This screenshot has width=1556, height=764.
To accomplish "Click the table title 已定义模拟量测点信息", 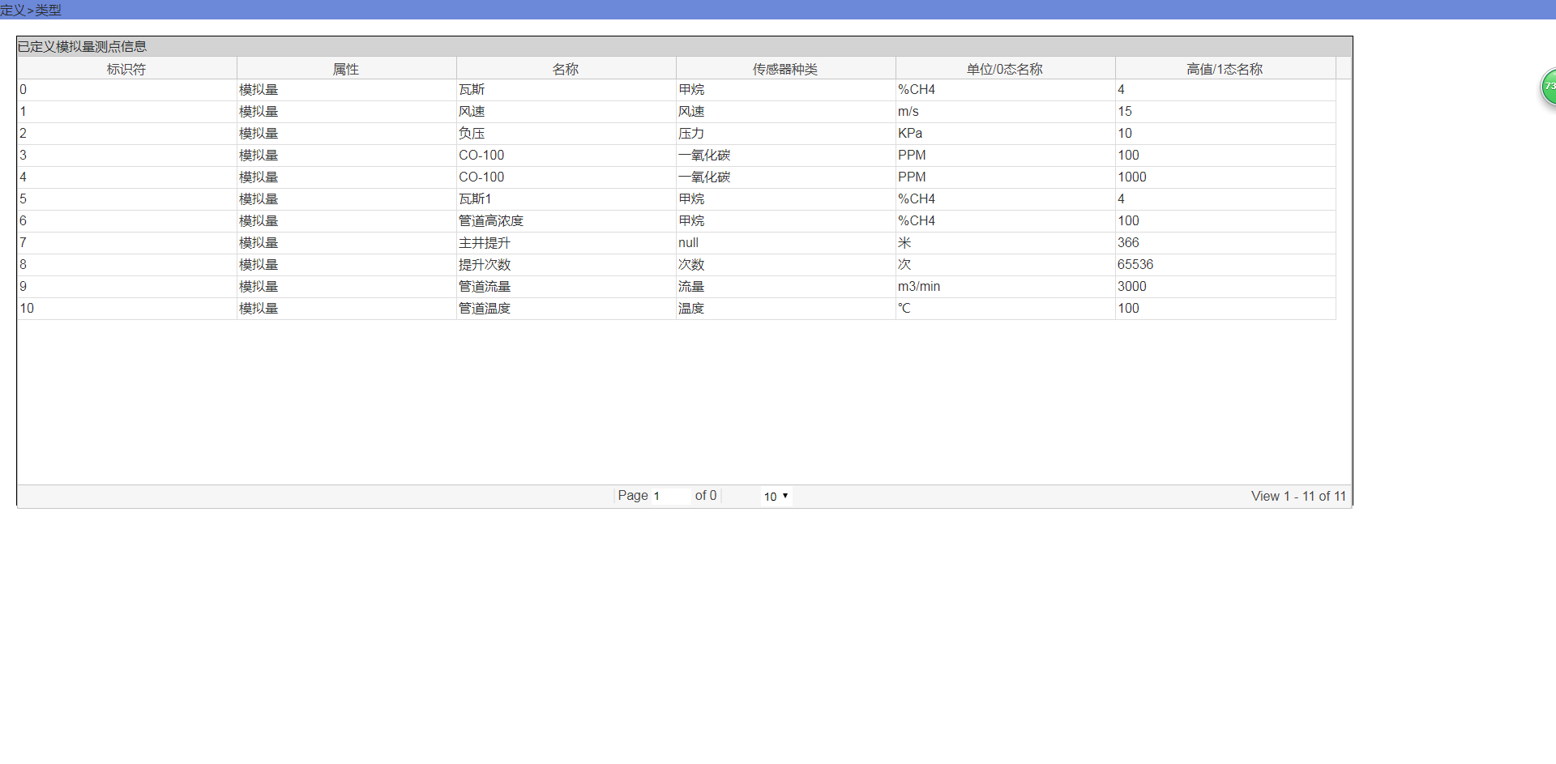I will click(x=80, y=46).
